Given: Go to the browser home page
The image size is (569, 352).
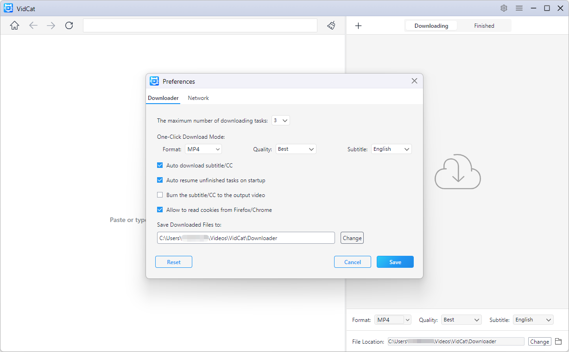Looking at the screenshot, I should [15, 25].
